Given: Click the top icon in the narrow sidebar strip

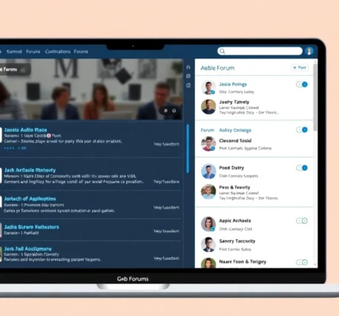Looking at the screenshot, I should coord(189,67).
